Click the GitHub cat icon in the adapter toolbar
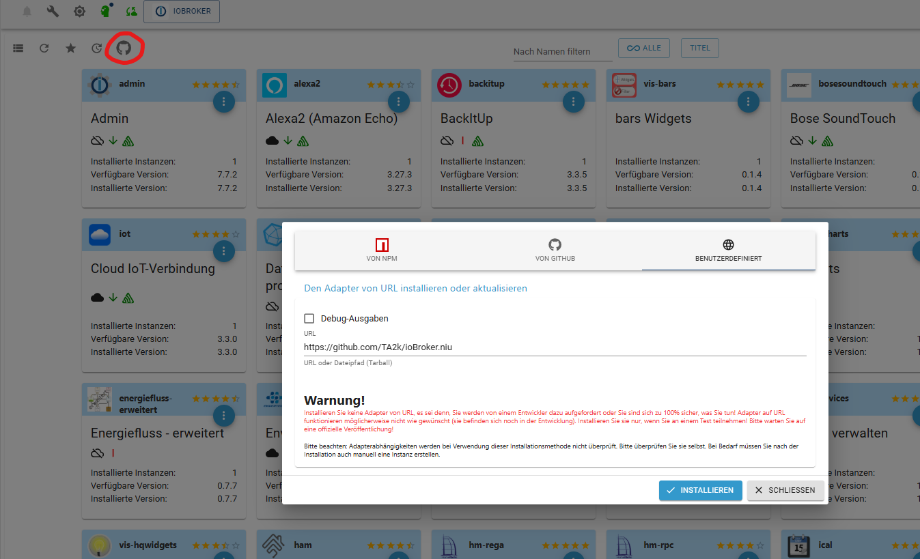This screenshot has width=920, height=559. (x=124, y=48)
